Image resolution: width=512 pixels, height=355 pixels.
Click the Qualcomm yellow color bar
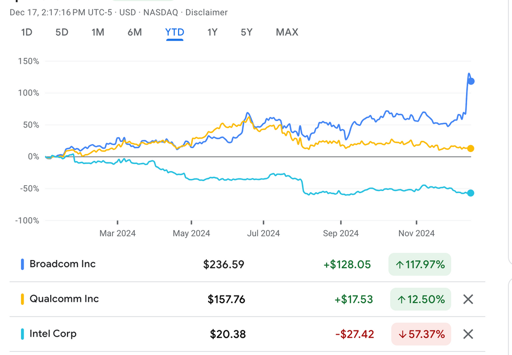point(22,299)
